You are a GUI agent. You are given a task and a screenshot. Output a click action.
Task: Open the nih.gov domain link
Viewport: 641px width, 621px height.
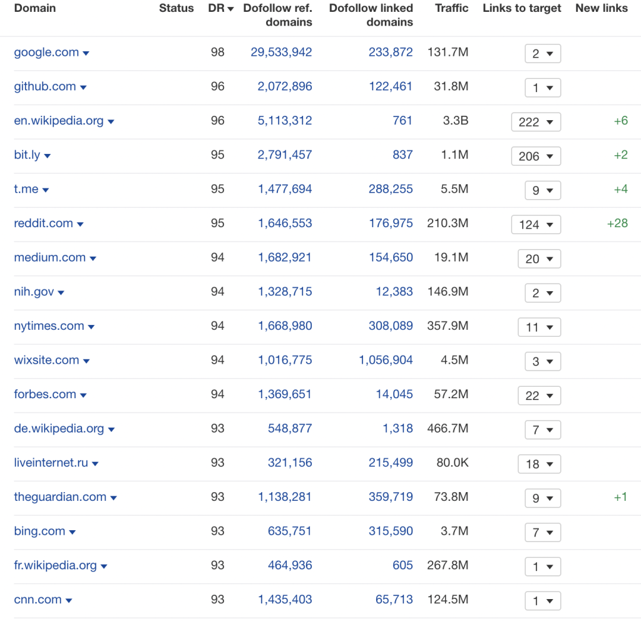click(x=34, y=292)
